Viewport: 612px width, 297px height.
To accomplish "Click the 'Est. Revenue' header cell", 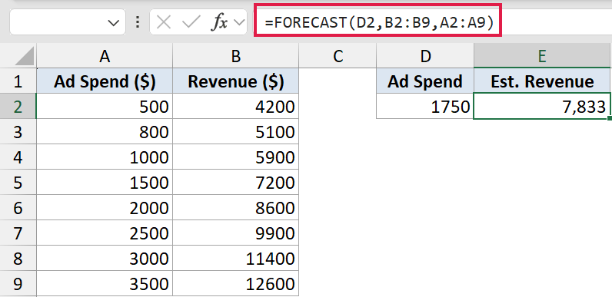I will (543, 81).
